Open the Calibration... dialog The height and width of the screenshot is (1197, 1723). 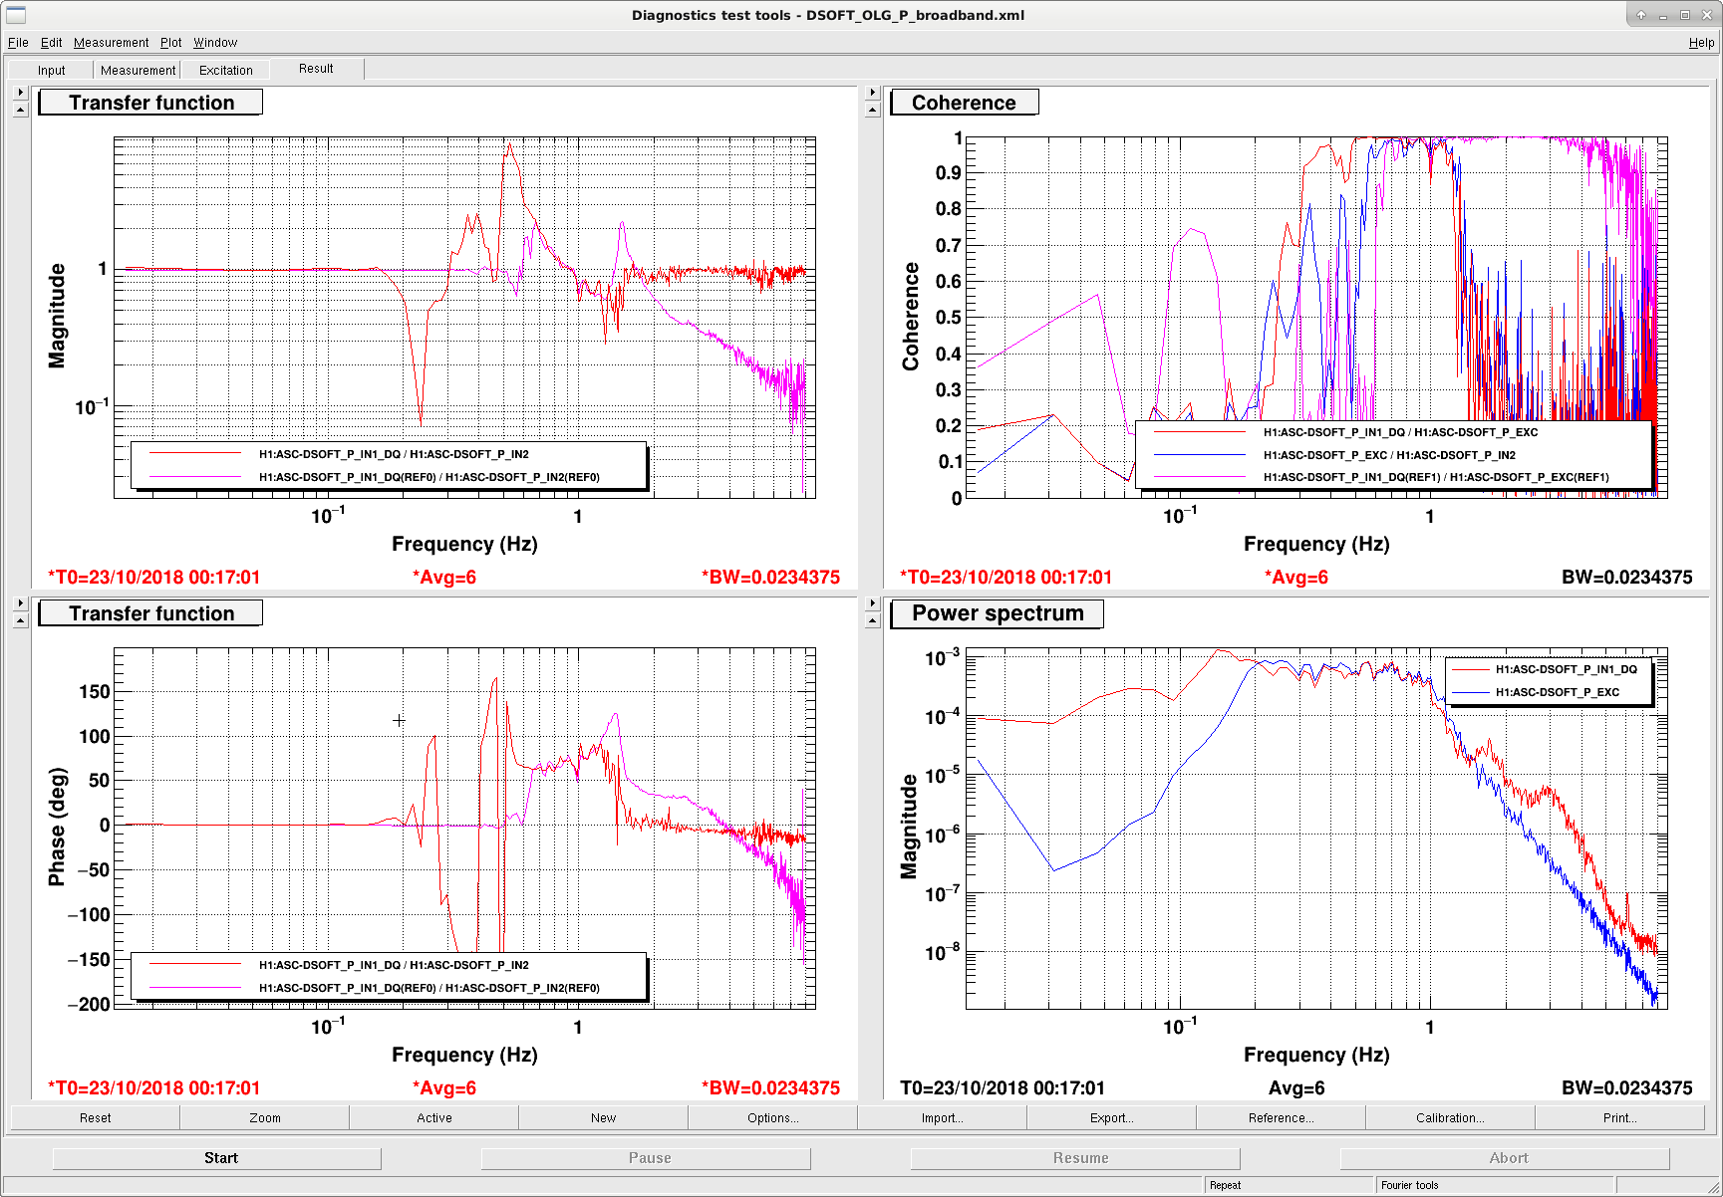coord(1450,1118)
